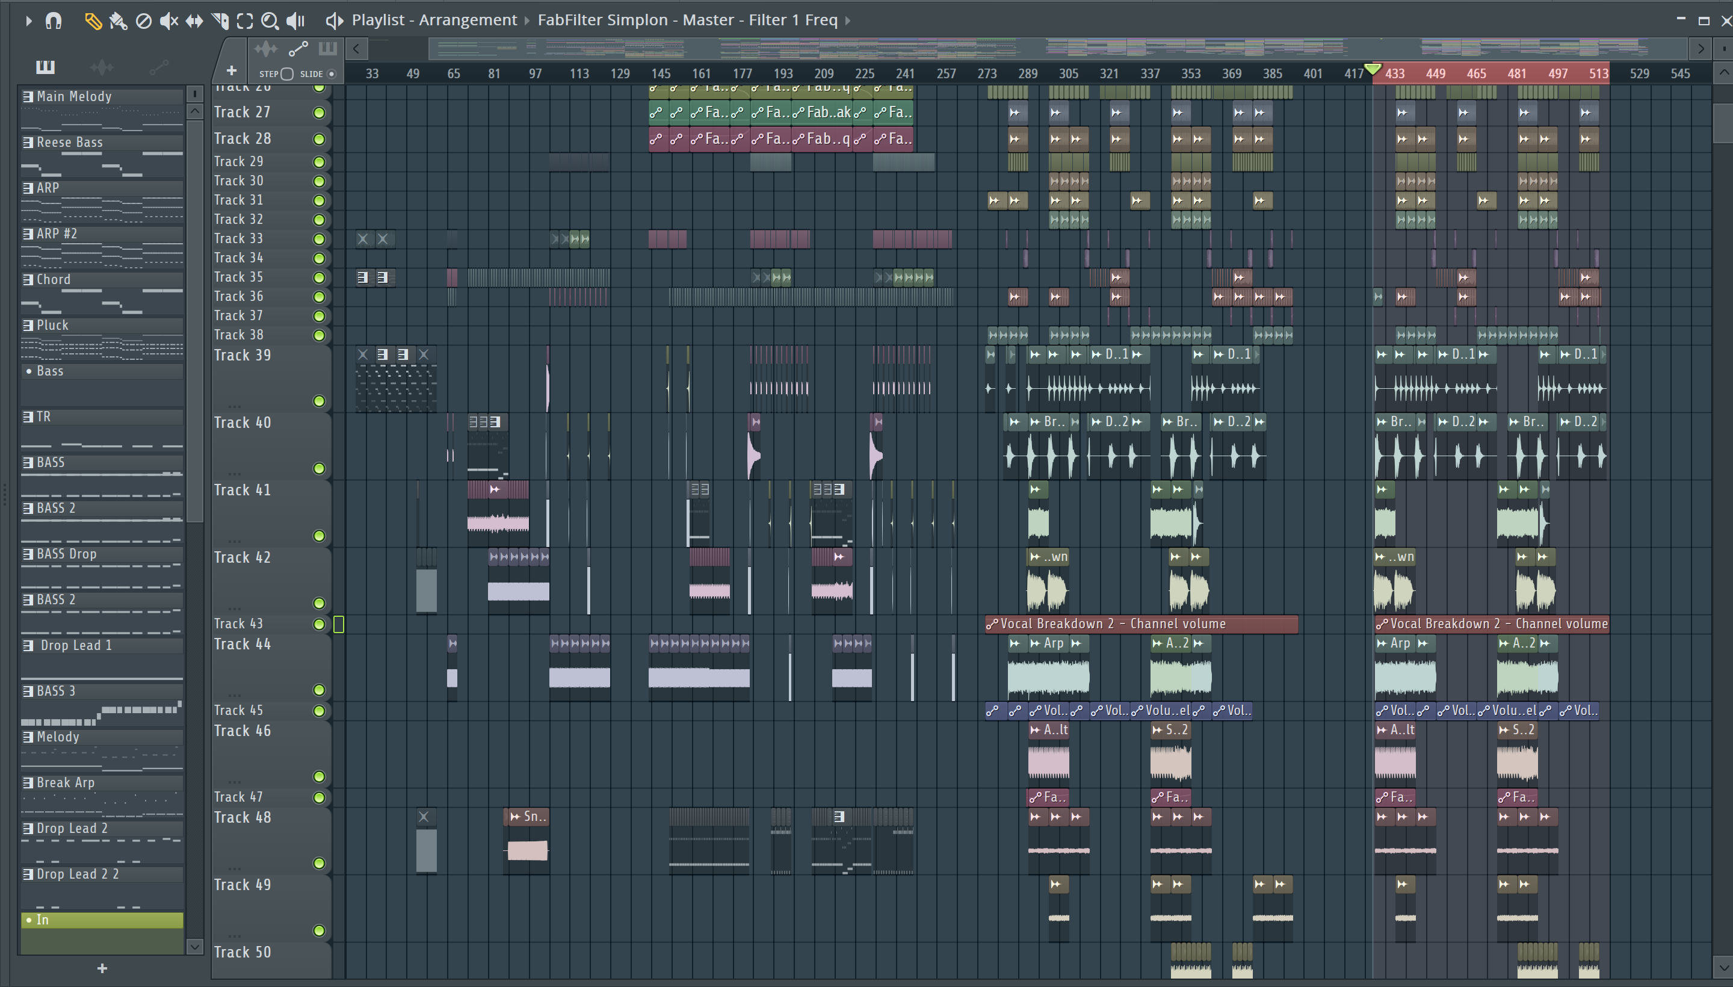
Task: Select the Zoom magnifier tool
Action: pos(270,21)
